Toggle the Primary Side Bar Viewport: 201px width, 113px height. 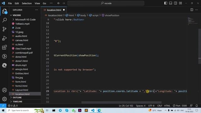pos(166,3)
